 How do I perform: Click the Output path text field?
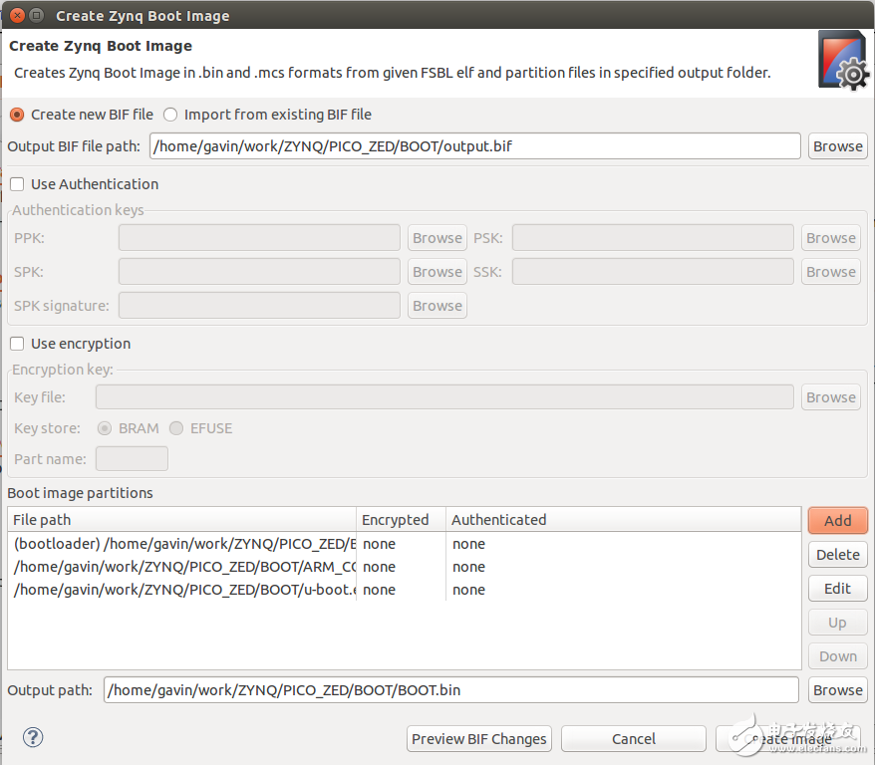click(450, 690)
